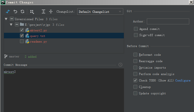Image resolution: width=194 pixels, height=112 pixels.
Task: Select the readmee.py file row
Action: click(38, 41)
